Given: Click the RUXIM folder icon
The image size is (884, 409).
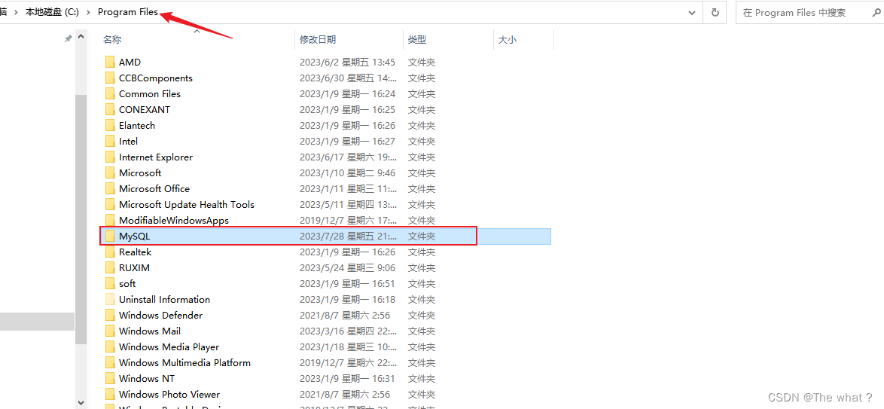Looking at the screenshot, I should [x=110, y=267].
